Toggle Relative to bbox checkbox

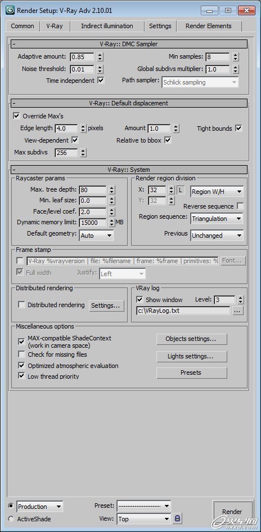tap(168, 140)
